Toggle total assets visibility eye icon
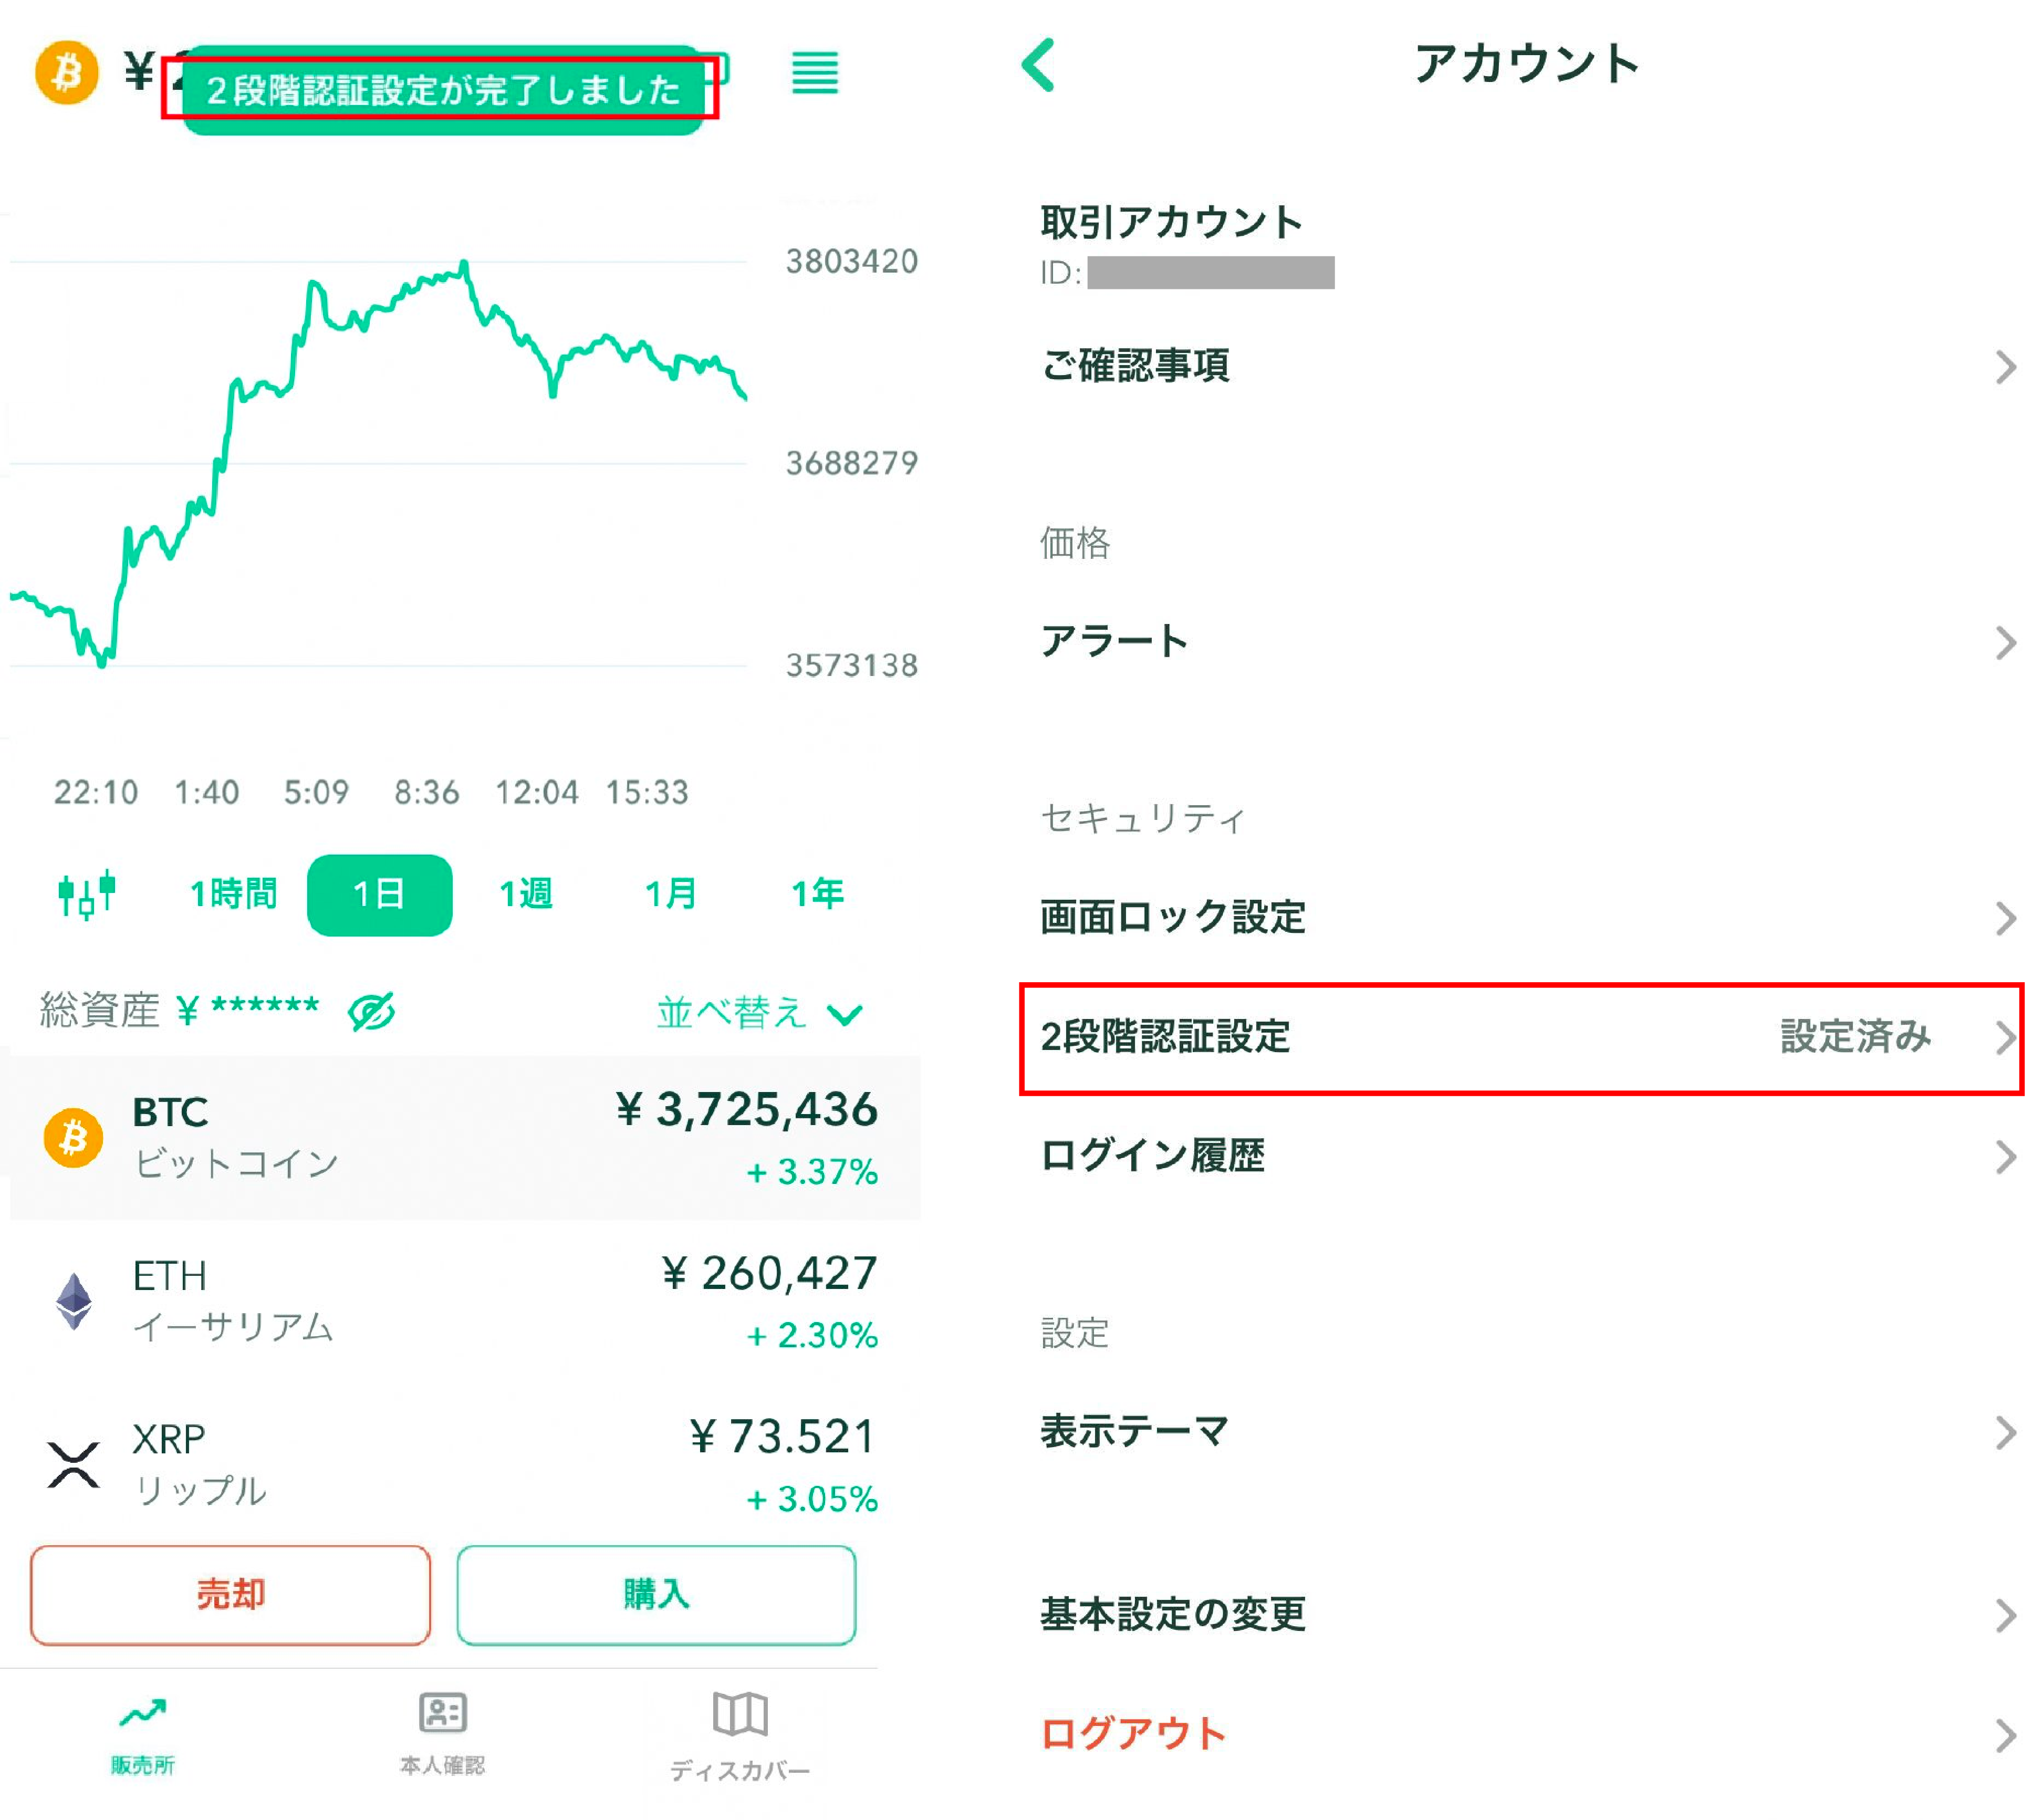This screenshot has width=2043, height=1820. [371, 1012]
